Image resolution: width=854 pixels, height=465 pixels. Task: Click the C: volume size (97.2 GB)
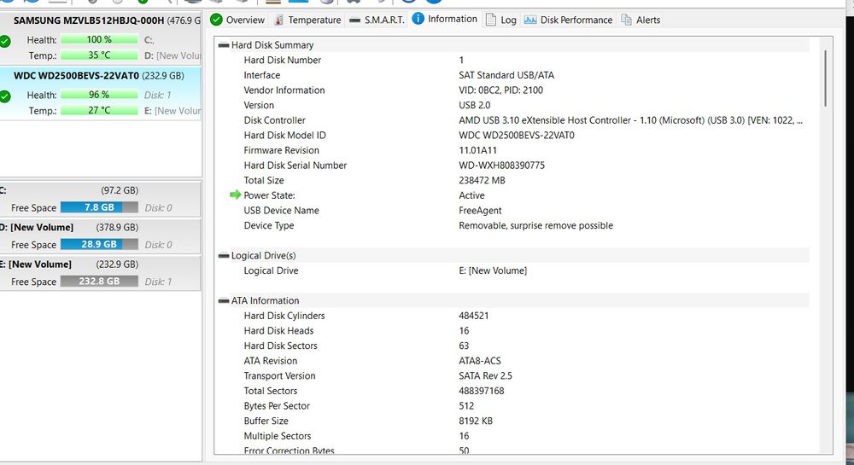pos(120,190)
